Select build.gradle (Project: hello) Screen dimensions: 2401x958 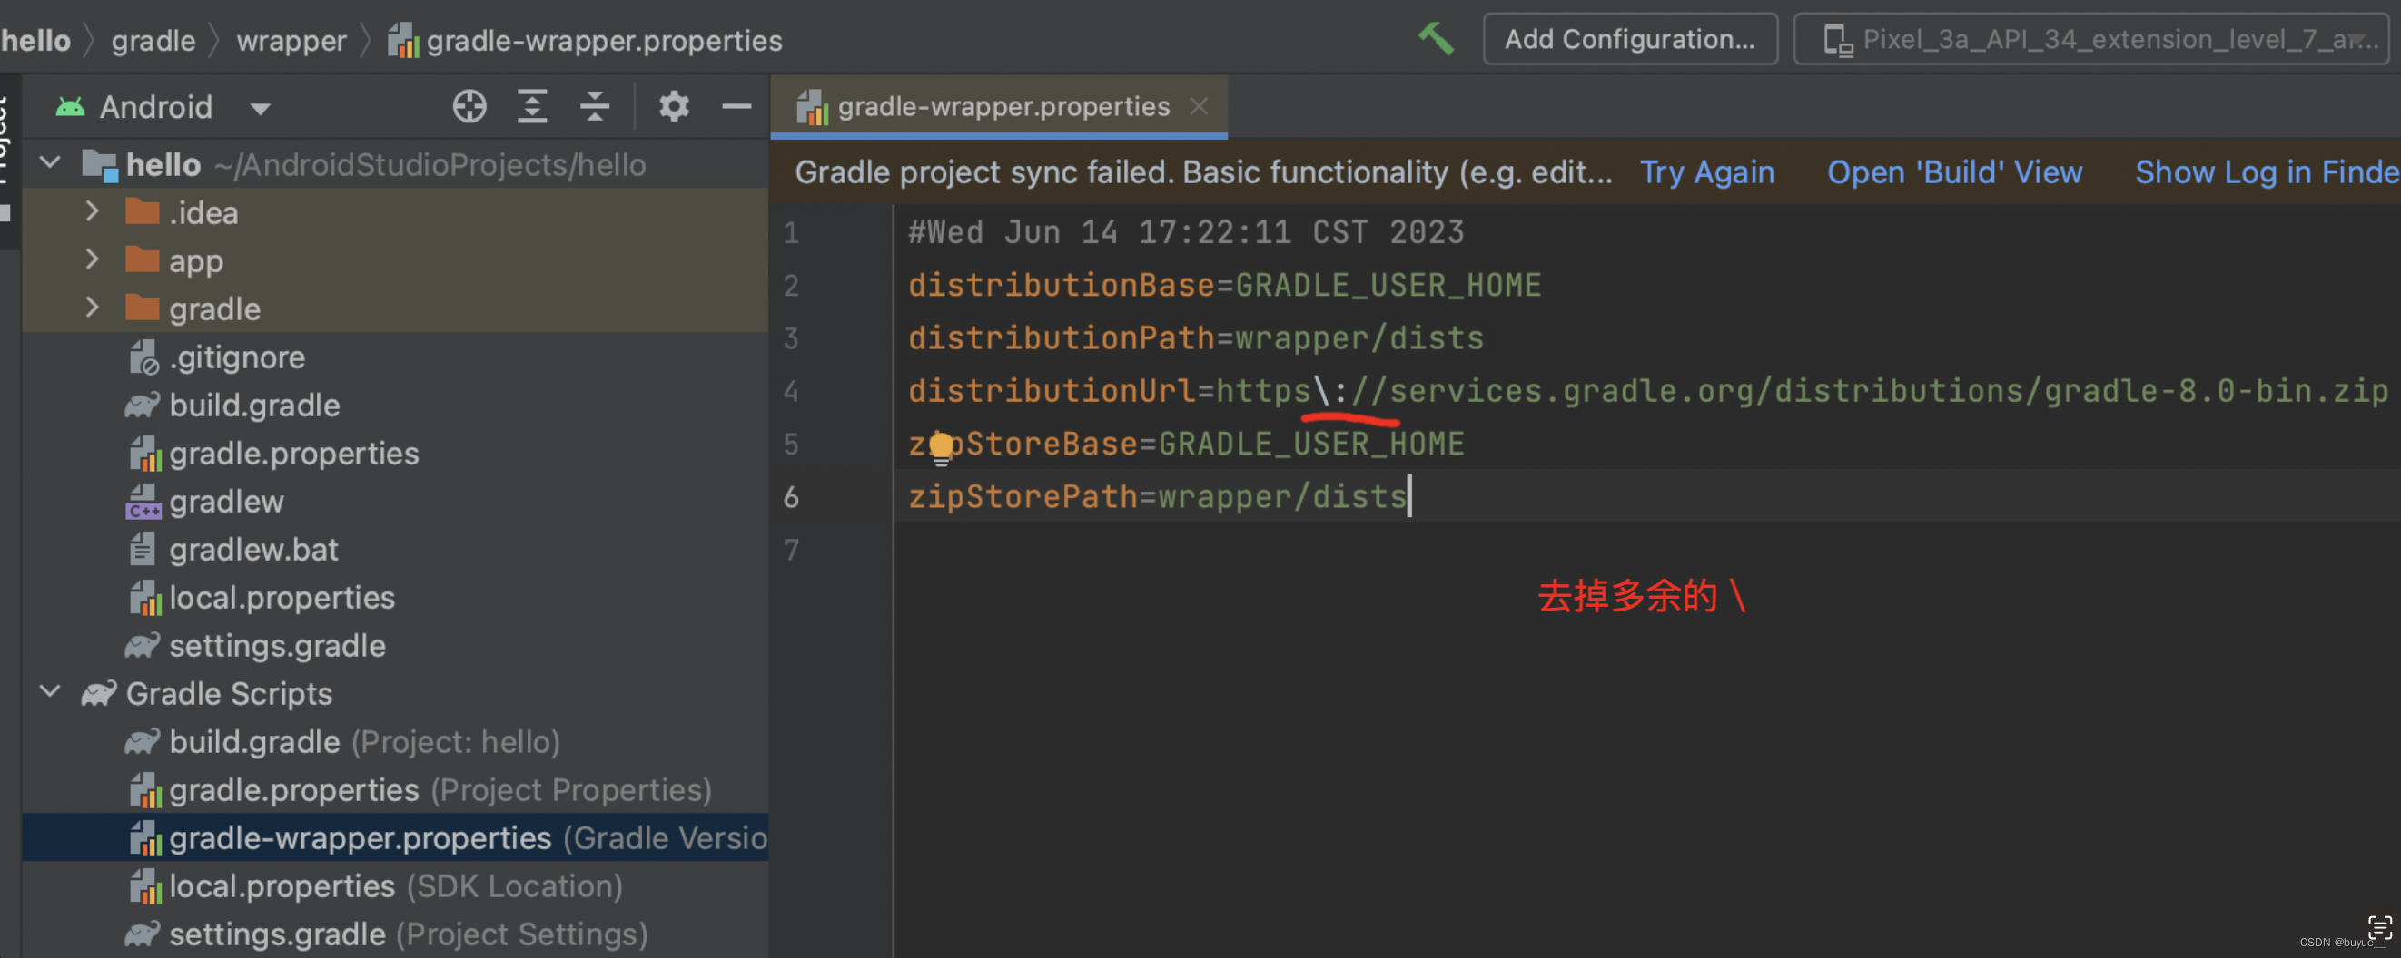364,742
